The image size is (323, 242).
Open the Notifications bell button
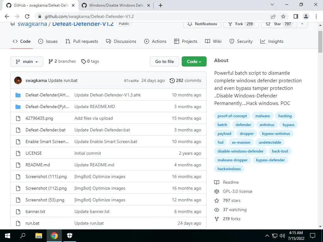(x=202, y=24)
